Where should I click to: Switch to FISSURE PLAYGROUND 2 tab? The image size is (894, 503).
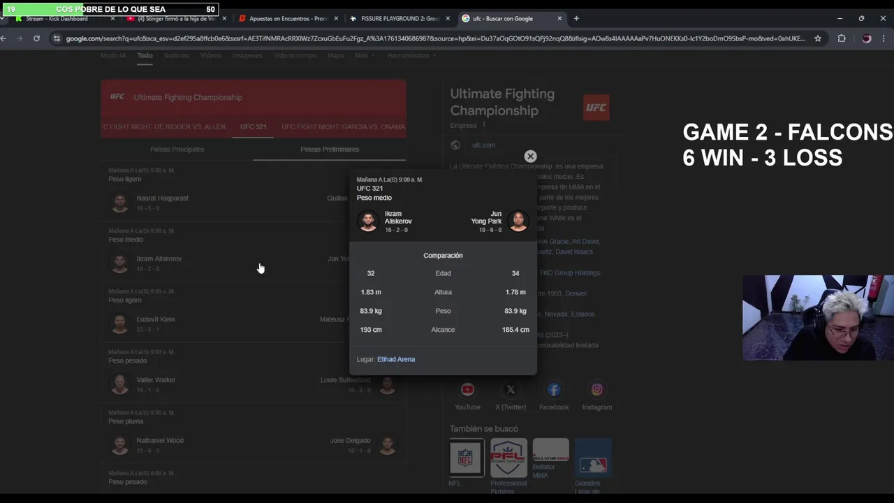coord(398,19)
